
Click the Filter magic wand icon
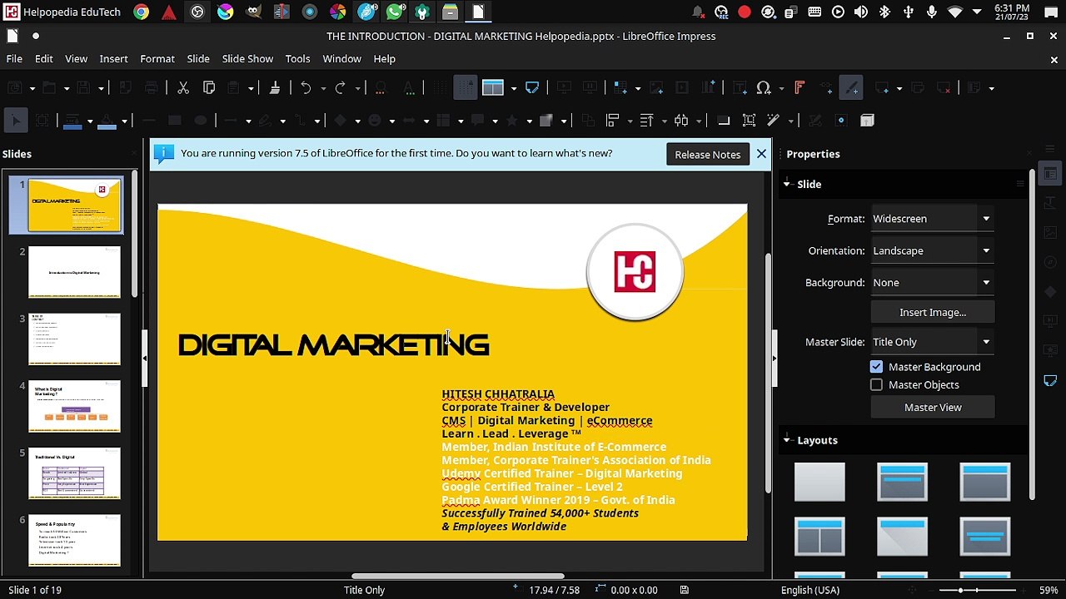(x=773, y=121)
